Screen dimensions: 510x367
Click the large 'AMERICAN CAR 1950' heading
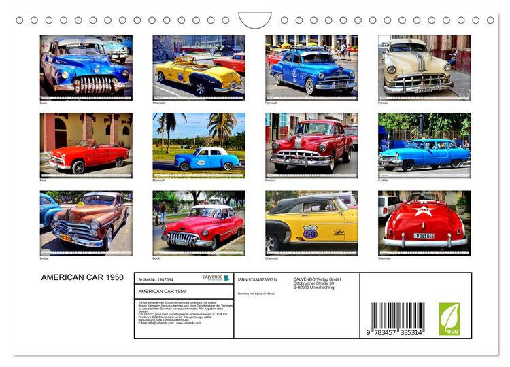pyautogui.click(x=82, y=277)
